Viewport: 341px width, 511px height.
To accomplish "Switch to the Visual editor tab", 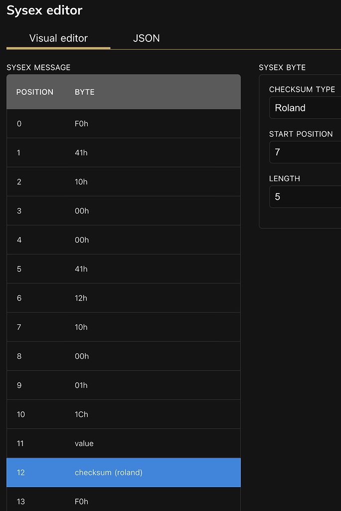I will click(x=58, y=38).
